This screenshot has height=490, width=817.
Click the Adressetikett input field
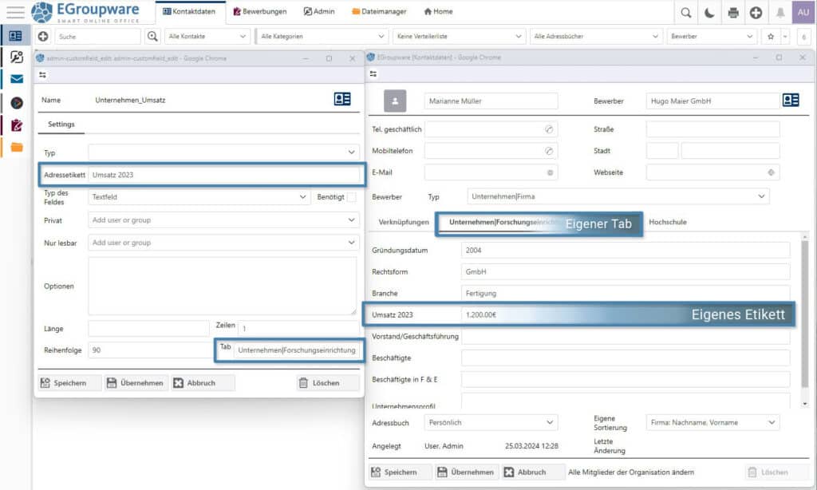[223, 175]
